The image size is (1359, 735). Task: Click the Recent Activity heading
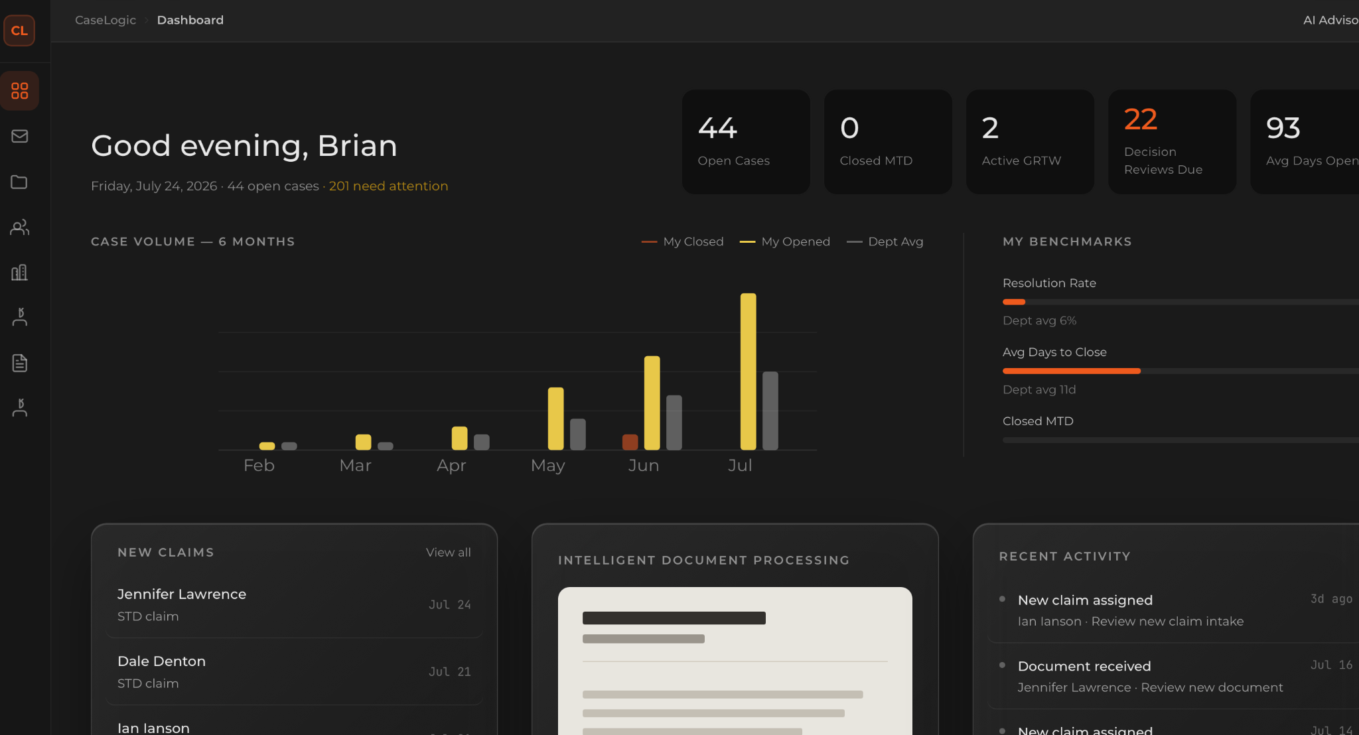(1064, 556)
